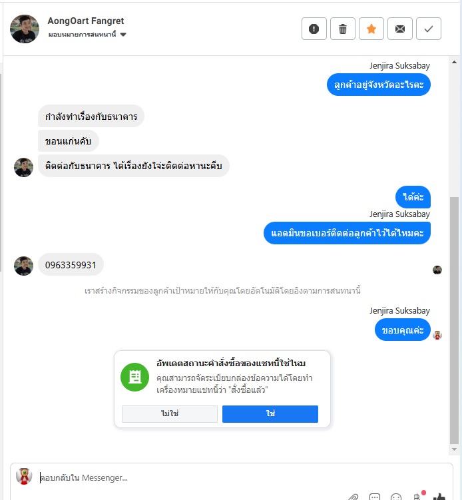Send a thumbs-up like

tap(439, 497)
